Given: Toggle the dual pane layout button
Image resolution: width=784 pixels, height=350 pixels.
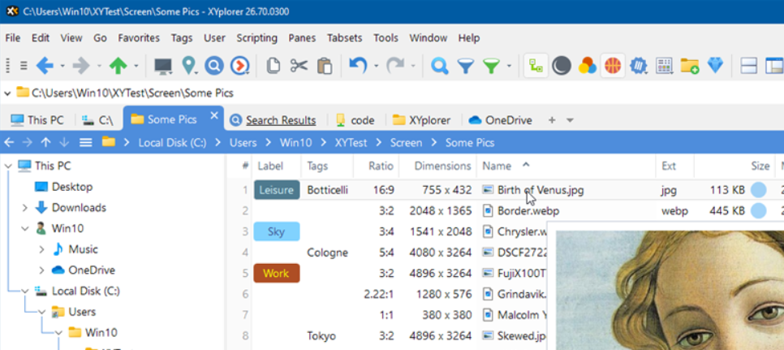Looking at the screenshot, I should click(749, 66).
